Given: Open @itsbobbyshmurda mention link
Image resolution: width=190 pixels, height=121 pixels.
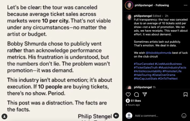Looking at the screenshot, I should click(159, 53).
